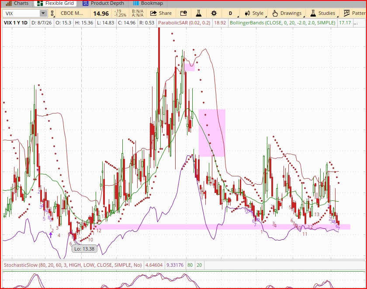Click the CBOE M... instrument description
Screen dimensions: 367x289
(72, 14)
